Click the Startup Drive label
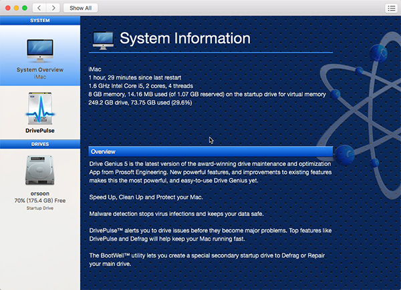Image resolution: width=401 pixels, height=290 pixels. coord(40,208)
